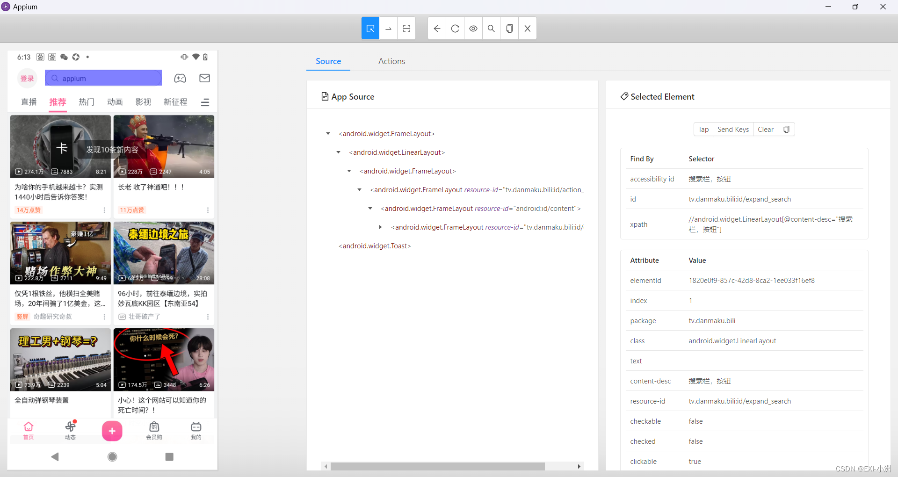898x477 pixels.
Task: Tap the 我的 icon in bottom bar
Action: pyautogui.click(x=196, y=430)
